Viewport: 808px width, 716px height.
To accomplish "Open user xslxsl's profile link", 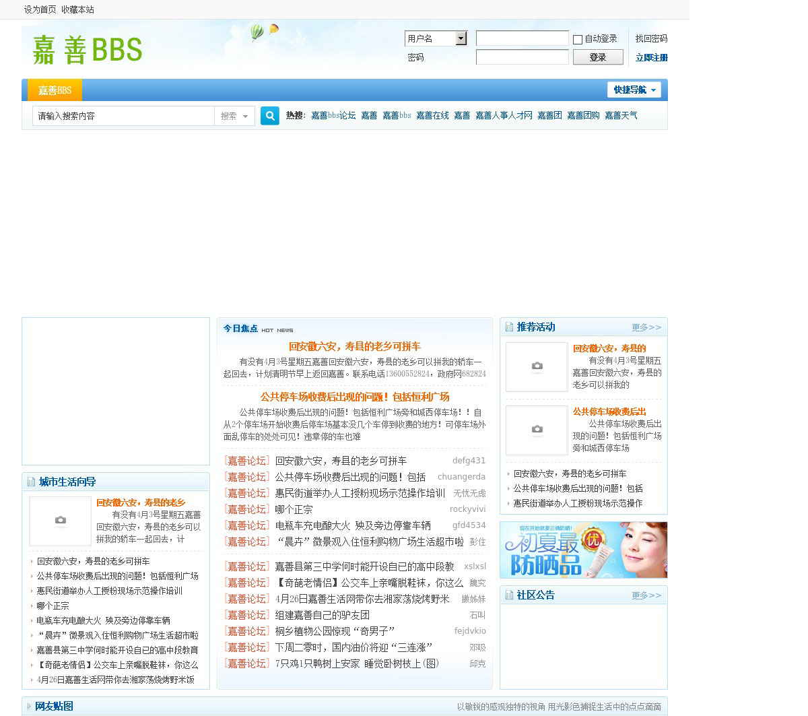I will [475, 566].
